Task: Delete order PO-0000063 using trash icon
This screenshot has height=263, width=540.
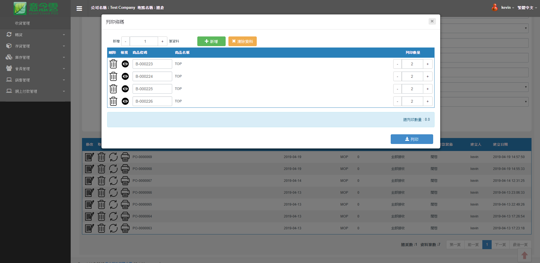Action: (101, 228)
